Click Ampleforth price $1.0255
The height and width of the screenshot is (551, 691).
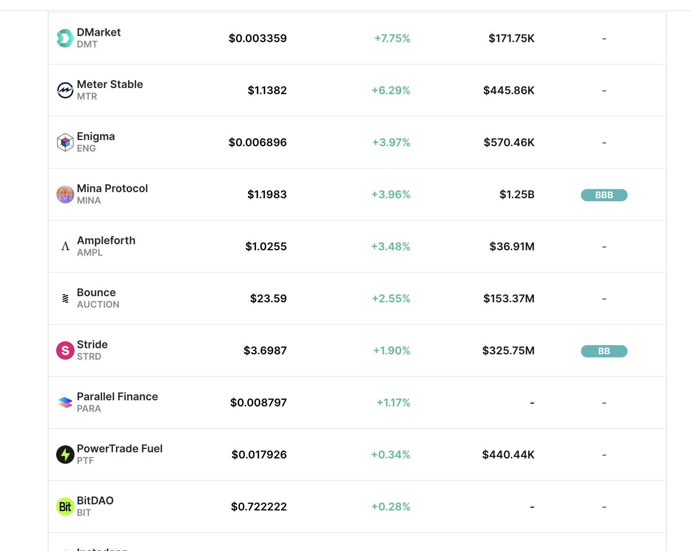[266, 246]
